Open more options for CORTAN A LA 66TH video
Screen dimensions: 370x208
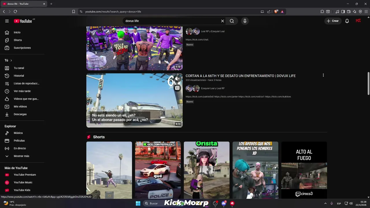(323, 75)
